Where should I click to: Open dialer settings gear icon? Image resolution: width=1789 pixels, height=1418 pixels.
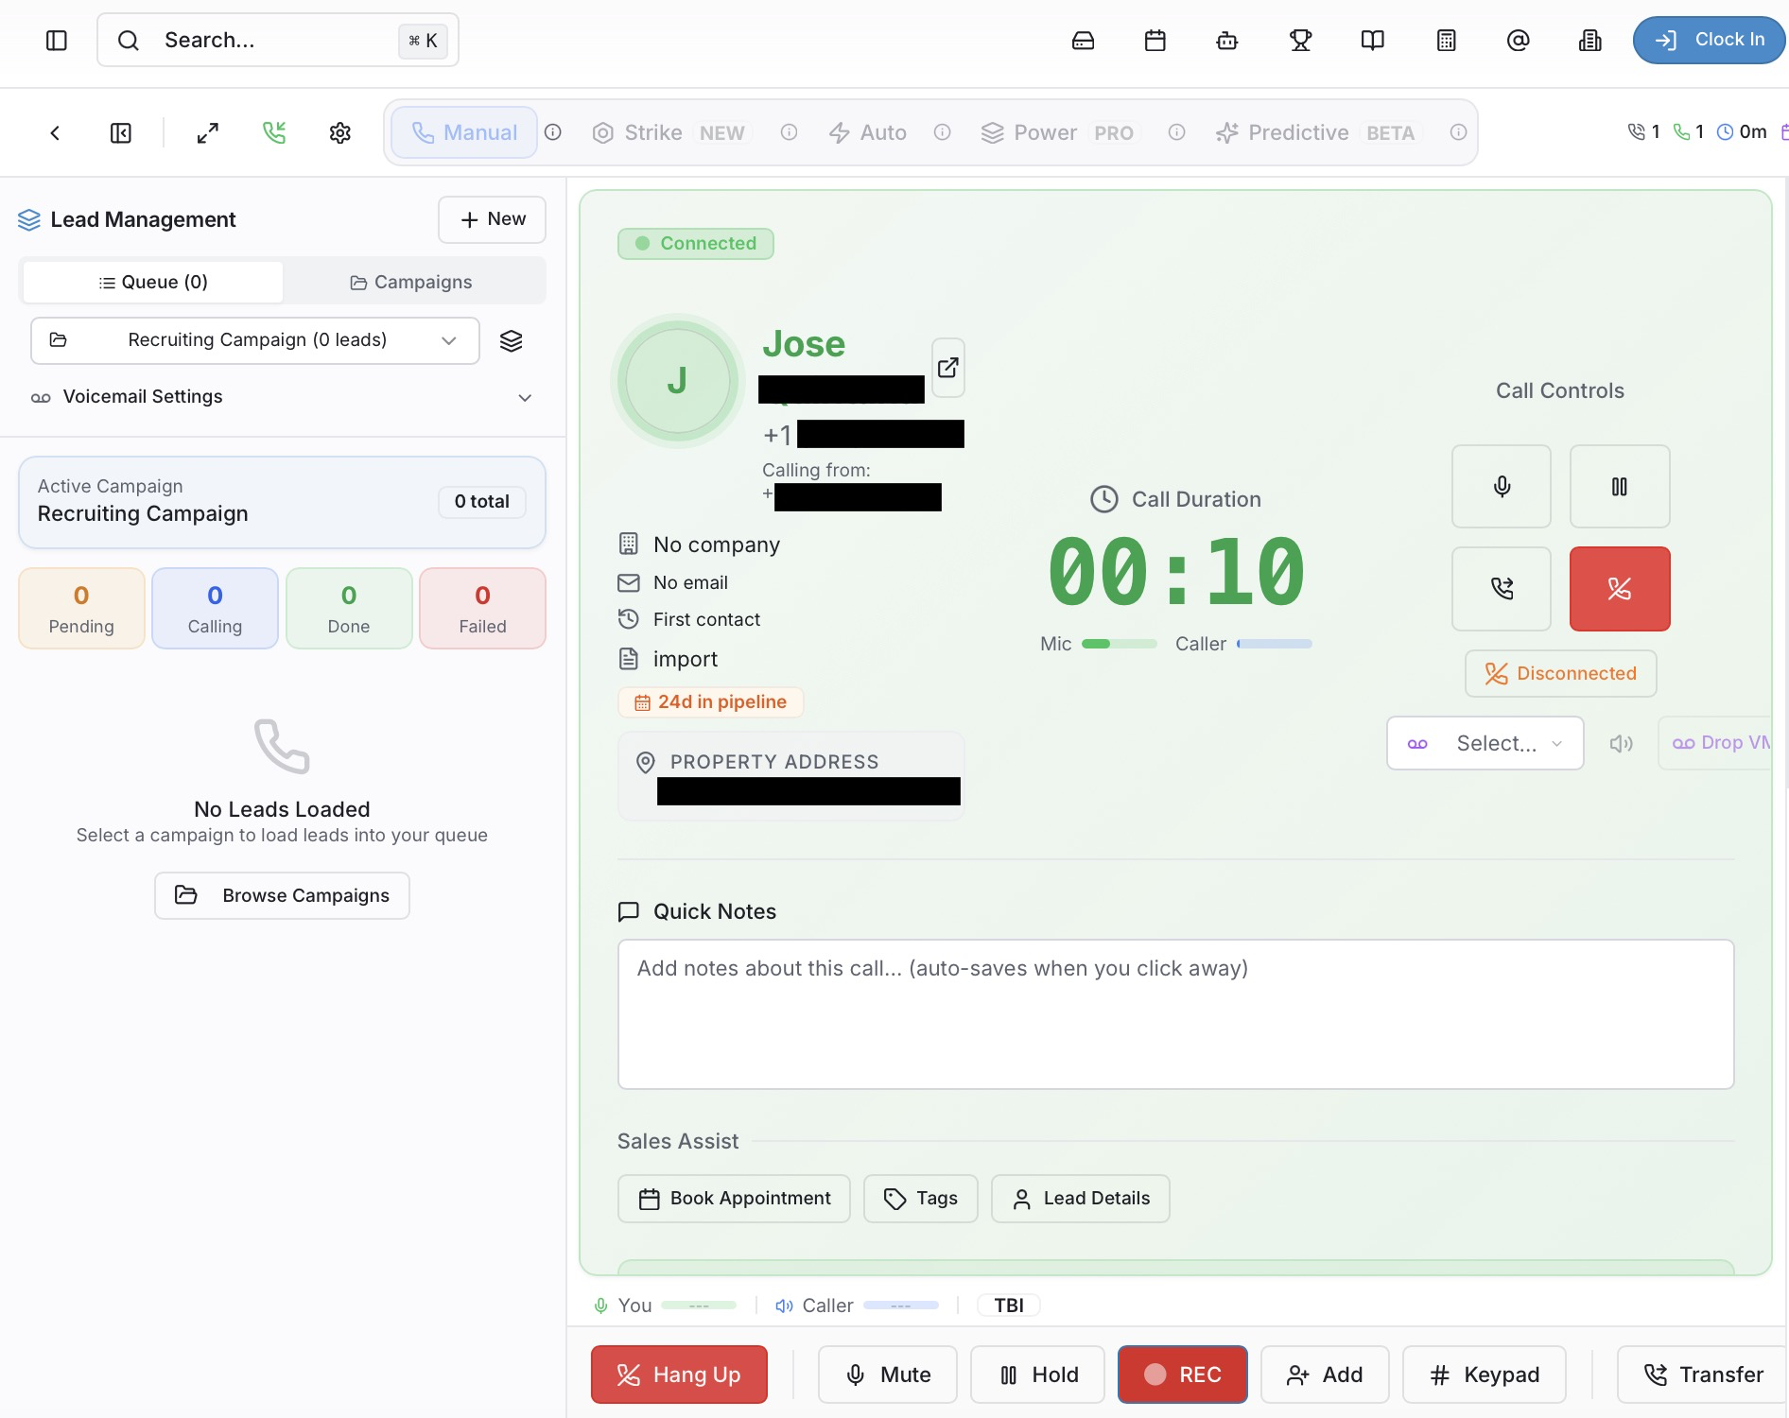point(339,132)
